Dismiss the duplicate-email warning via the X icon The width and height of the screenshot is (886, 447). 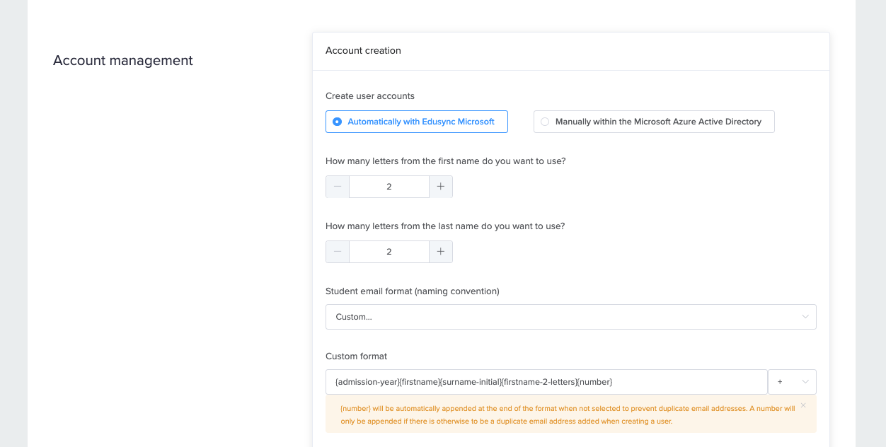(x=803, y=405)
